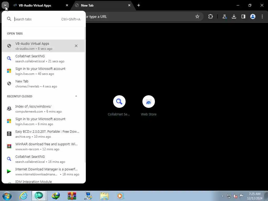268x201 pixels.
Task: Open the Extensions puzzle icon
Action: (x=211, y=16)
